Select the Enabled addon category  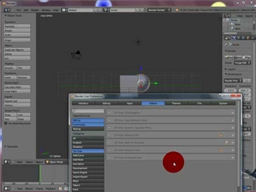(88, 142)
